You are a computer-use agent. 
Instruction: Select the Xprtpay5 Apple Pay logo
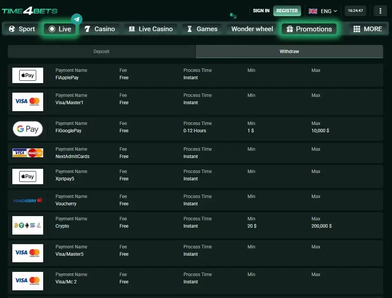(x=28, y=176)
